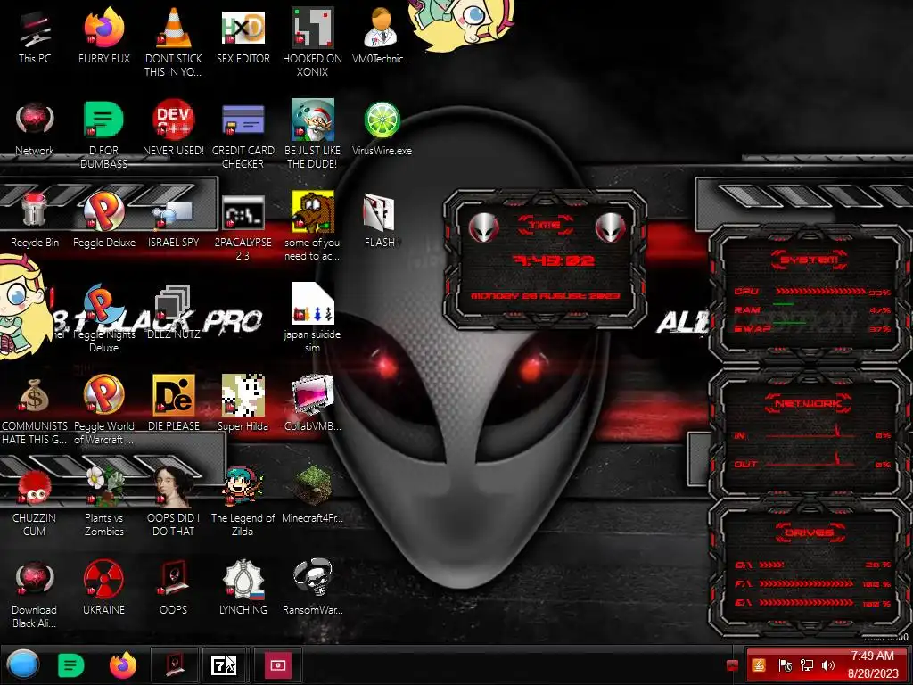913x685 pixels.
Task: Switch to the 7 cursor taskbar button
Action: pos(224,664)
